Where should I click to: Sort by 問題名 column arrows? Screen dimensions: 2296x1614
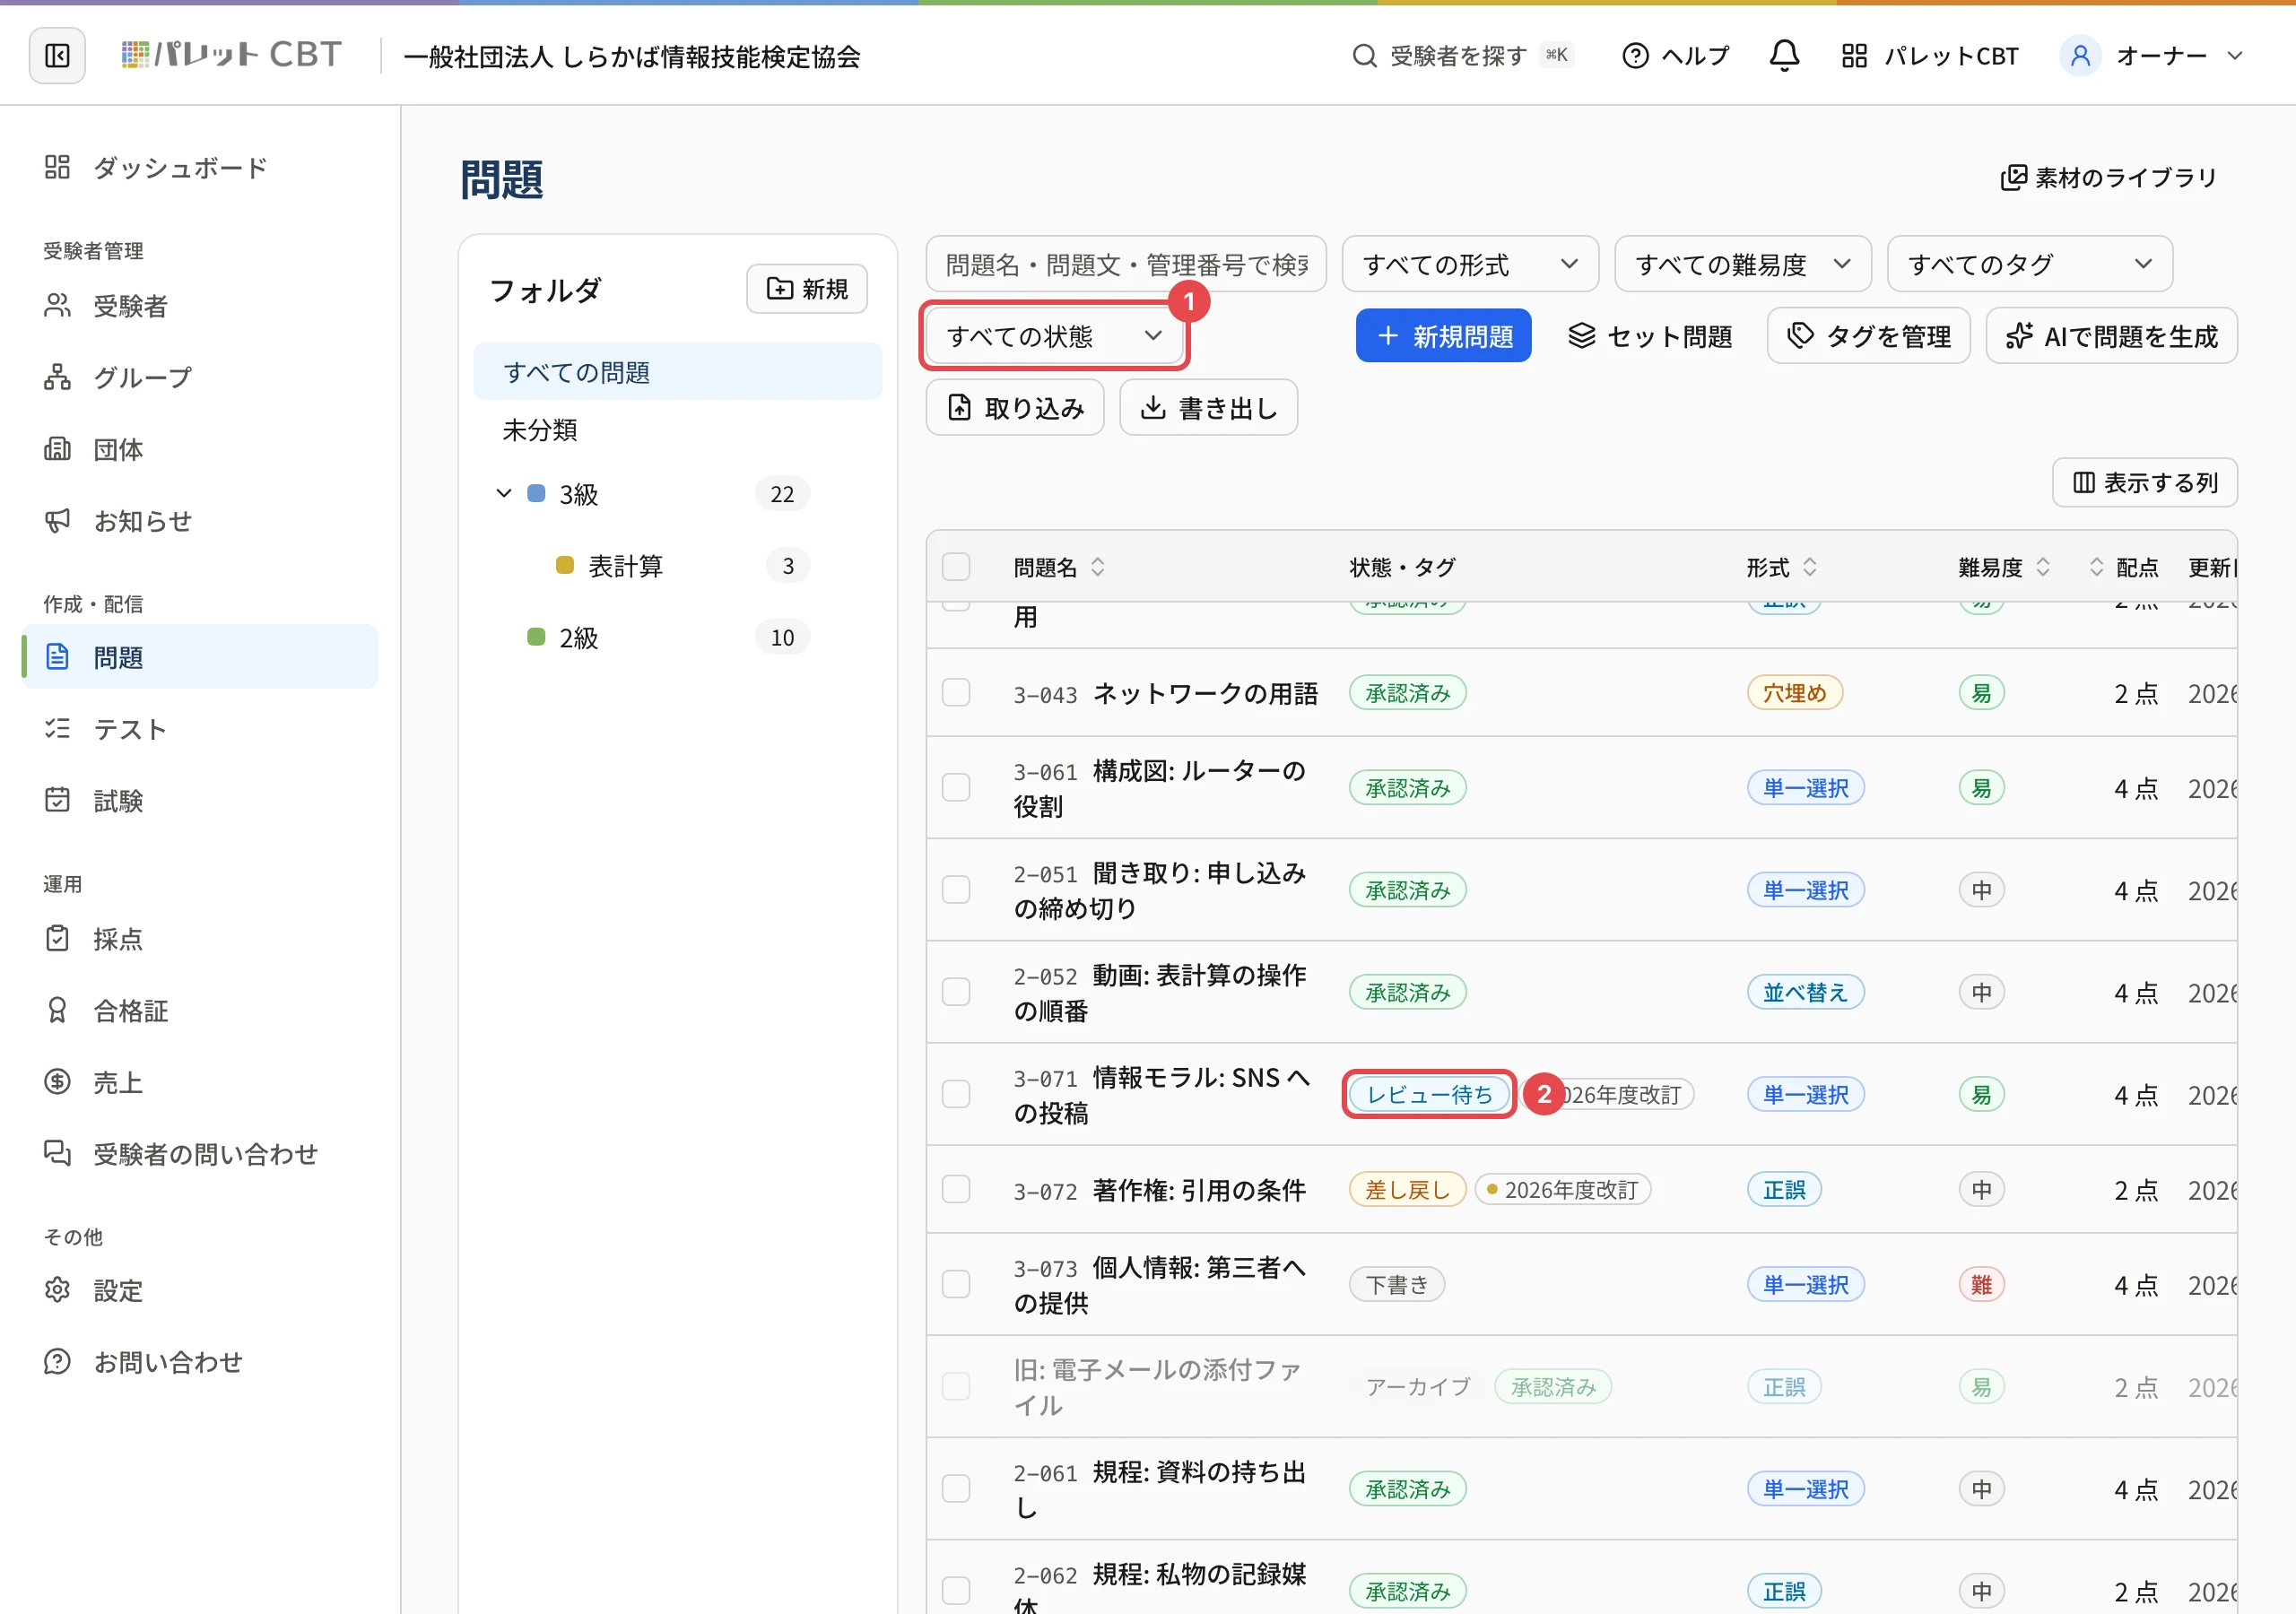pos(1097,567)
